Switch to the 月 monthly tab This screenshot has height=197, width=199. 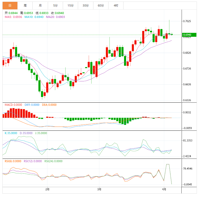[x=40, y=6]
